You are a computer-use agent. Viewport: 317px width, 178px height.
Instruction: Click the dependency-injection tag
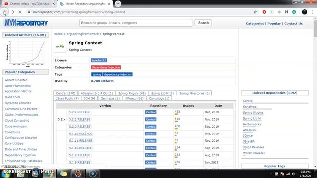click(x=117, y=74)
